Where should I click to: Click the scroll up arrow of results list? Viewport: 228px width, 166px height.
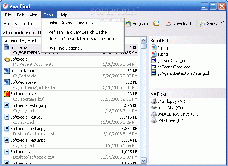[144, 40]
